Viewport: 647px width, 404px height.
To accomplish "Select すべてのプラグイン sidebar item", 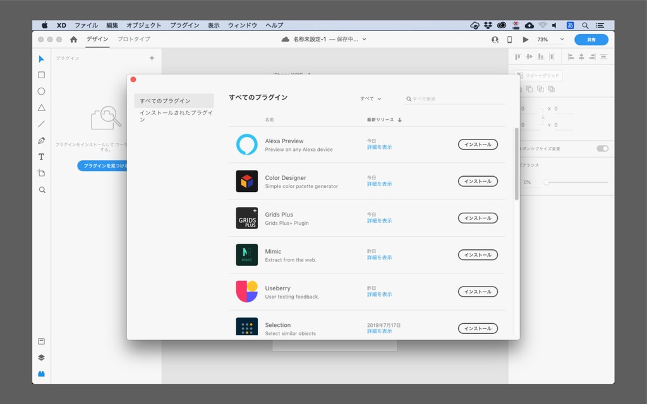I will tap(174, 100).
